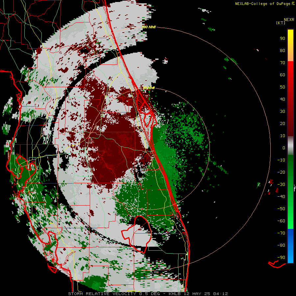This screenshot has height=296, width=296.
Task: Click the -50 value on velocity scale
Action: [281, 209]
